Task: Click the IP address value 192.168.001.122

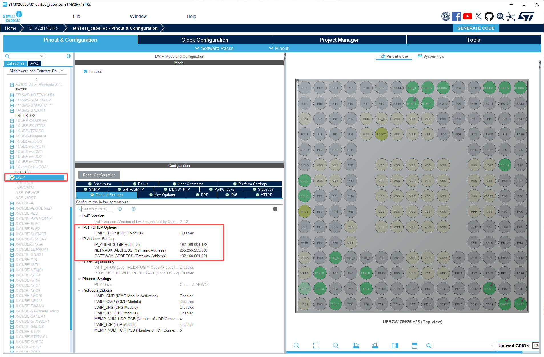Action: pos(194,244)
